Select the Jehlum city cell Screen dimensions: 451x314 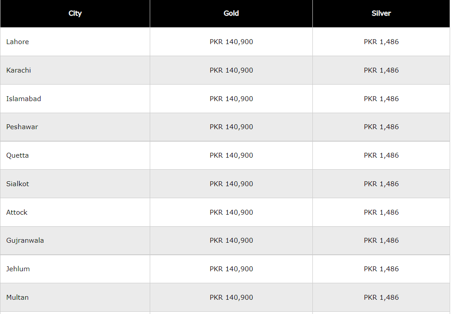pyautogui.click(x=18, y=269)
